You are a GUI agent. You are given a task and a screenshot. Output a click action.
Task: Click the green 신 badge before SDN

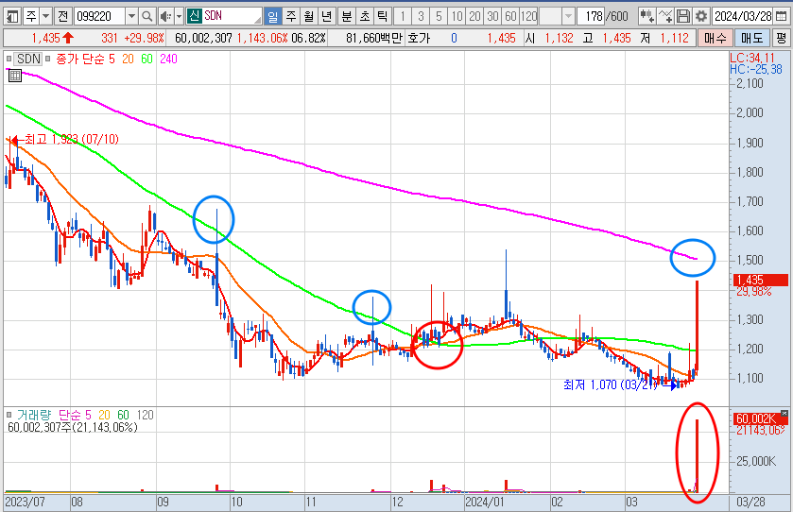pyautogui.click(x=194, y=16)
